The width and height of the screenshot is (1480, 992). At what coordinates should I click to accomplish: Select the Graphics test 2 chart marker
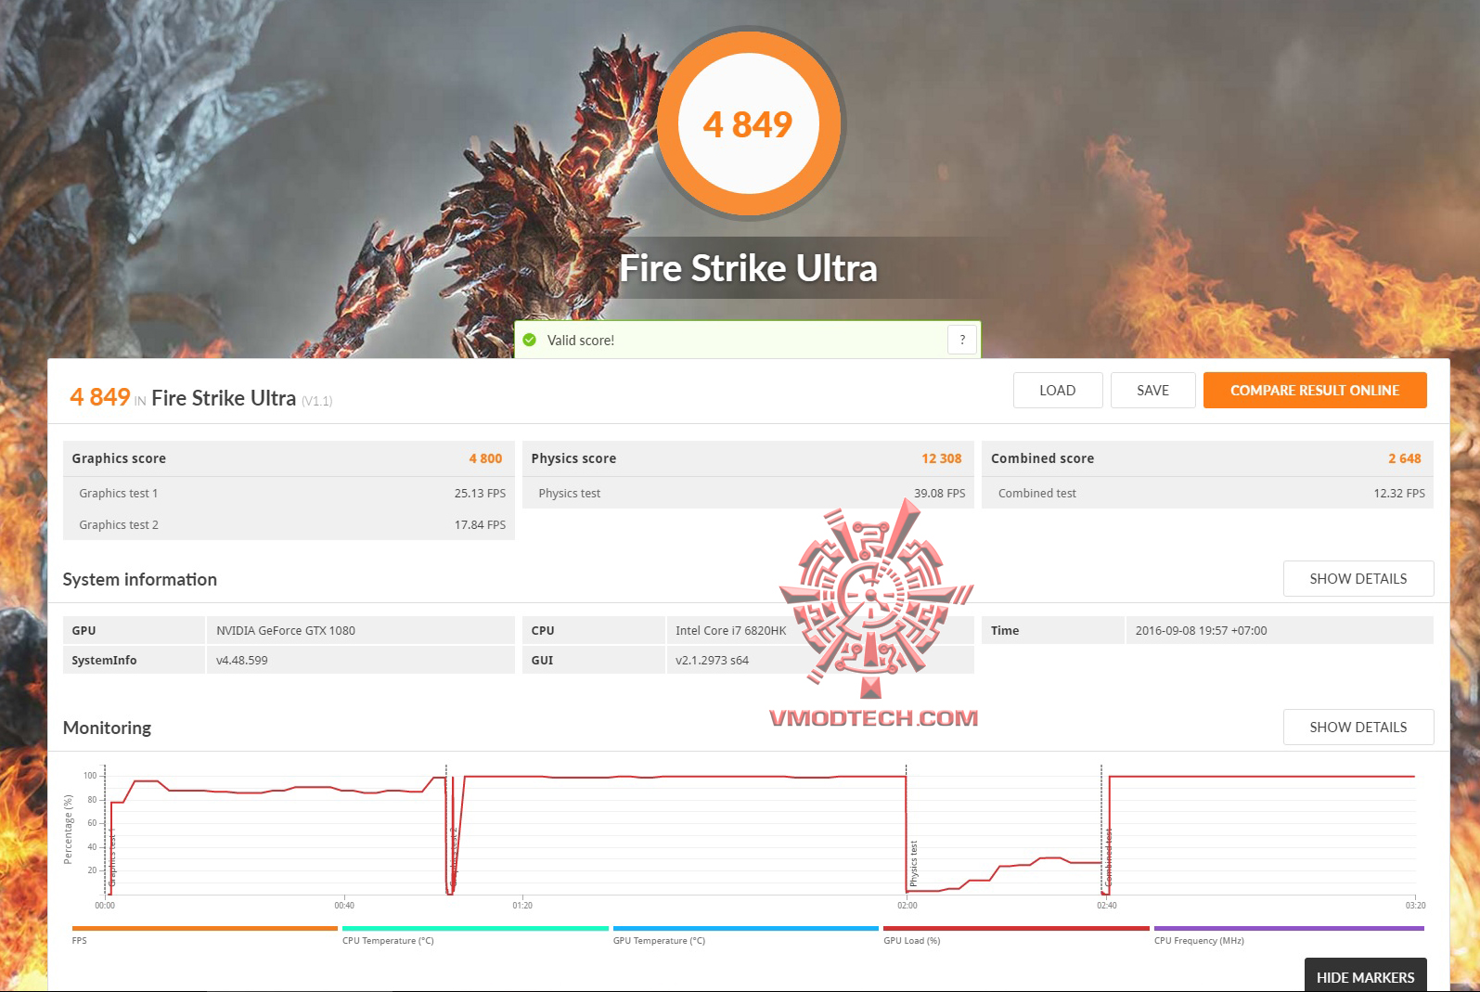[453, 857]
